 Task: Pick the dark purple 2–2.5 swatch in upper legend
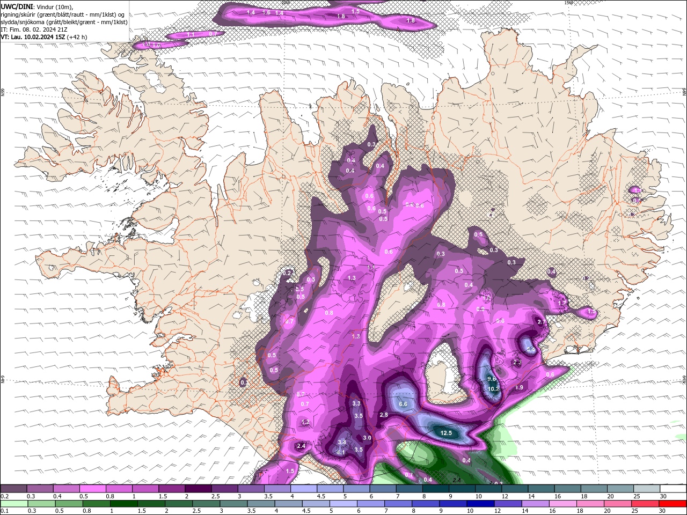tap(199, 489)
